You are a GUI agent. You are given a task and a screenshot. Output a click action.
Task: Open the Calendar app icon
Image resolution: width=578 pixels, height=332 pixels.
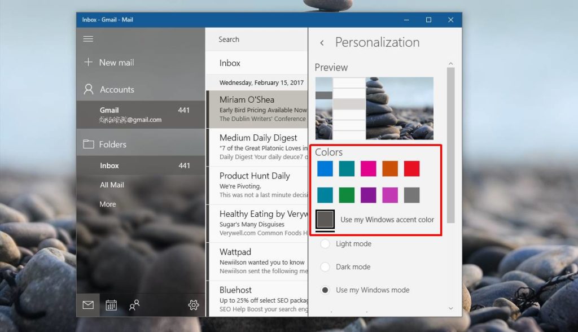click(111, 305)
